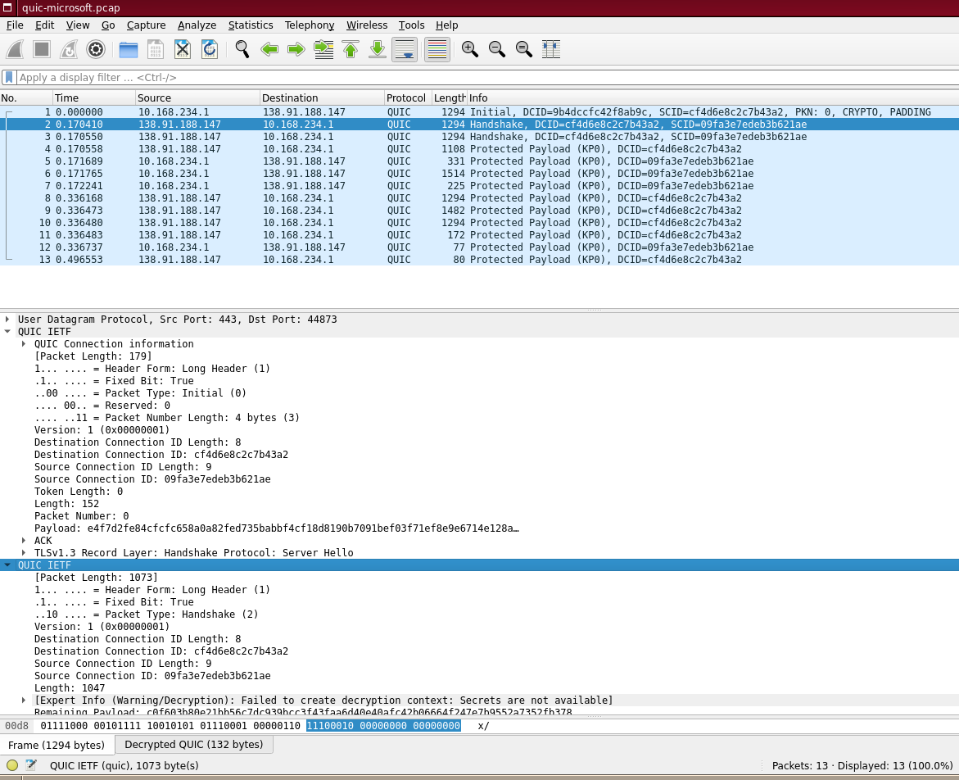Click the Find a packet magnifier icon
Image resolution: width=959 pixels, height=780 pixels.
click(x=242, y=49)
